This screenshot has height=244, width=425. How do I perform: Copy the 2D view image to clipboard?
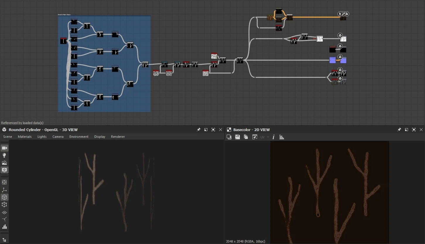click(x=246, y=137)
